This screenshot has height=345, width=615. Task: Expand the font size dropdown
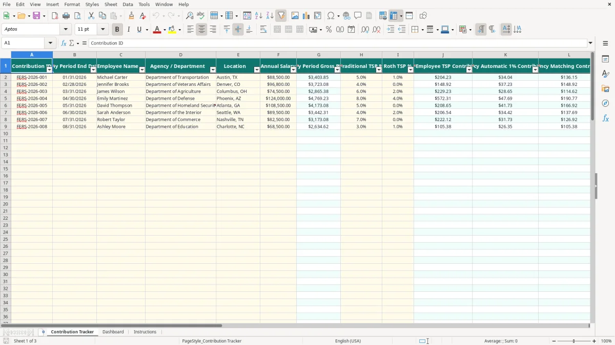coord(102,30)
